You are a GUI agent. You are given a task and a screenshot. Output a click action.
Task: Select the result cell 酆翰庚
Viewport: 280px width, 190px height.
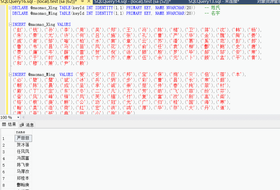[23, 185]
